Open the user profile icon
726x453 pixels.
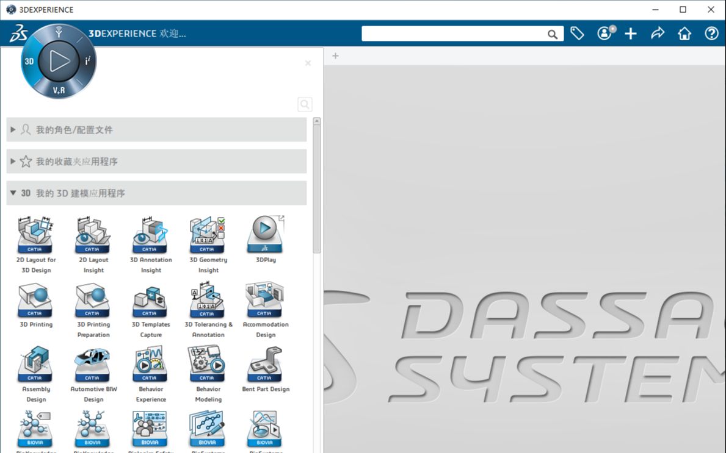click(x=605, y=33)
